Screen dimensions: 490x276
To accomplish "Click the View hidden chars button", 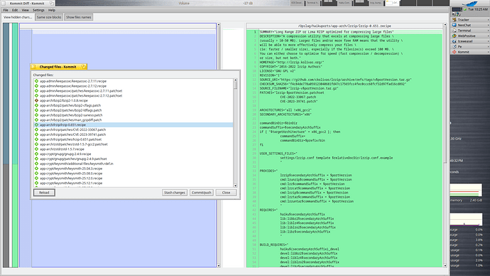I will coord(18,17).
